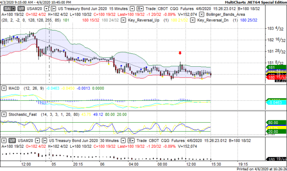Viewport: 287px width, 171px height.
Task: Open the 30 Minutes resolution dropdown
Action: point(123,141)
